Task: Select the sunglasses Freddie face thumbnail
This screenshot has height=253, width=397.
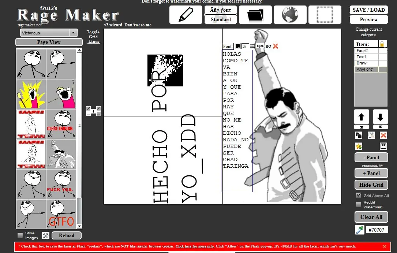Action: click(x=61, y=154)
